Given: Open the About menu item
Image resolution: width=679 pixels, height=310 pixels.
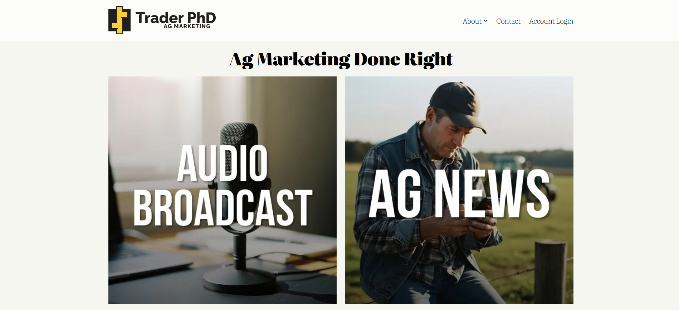Looking at the screenshot, I should (472, 21).
